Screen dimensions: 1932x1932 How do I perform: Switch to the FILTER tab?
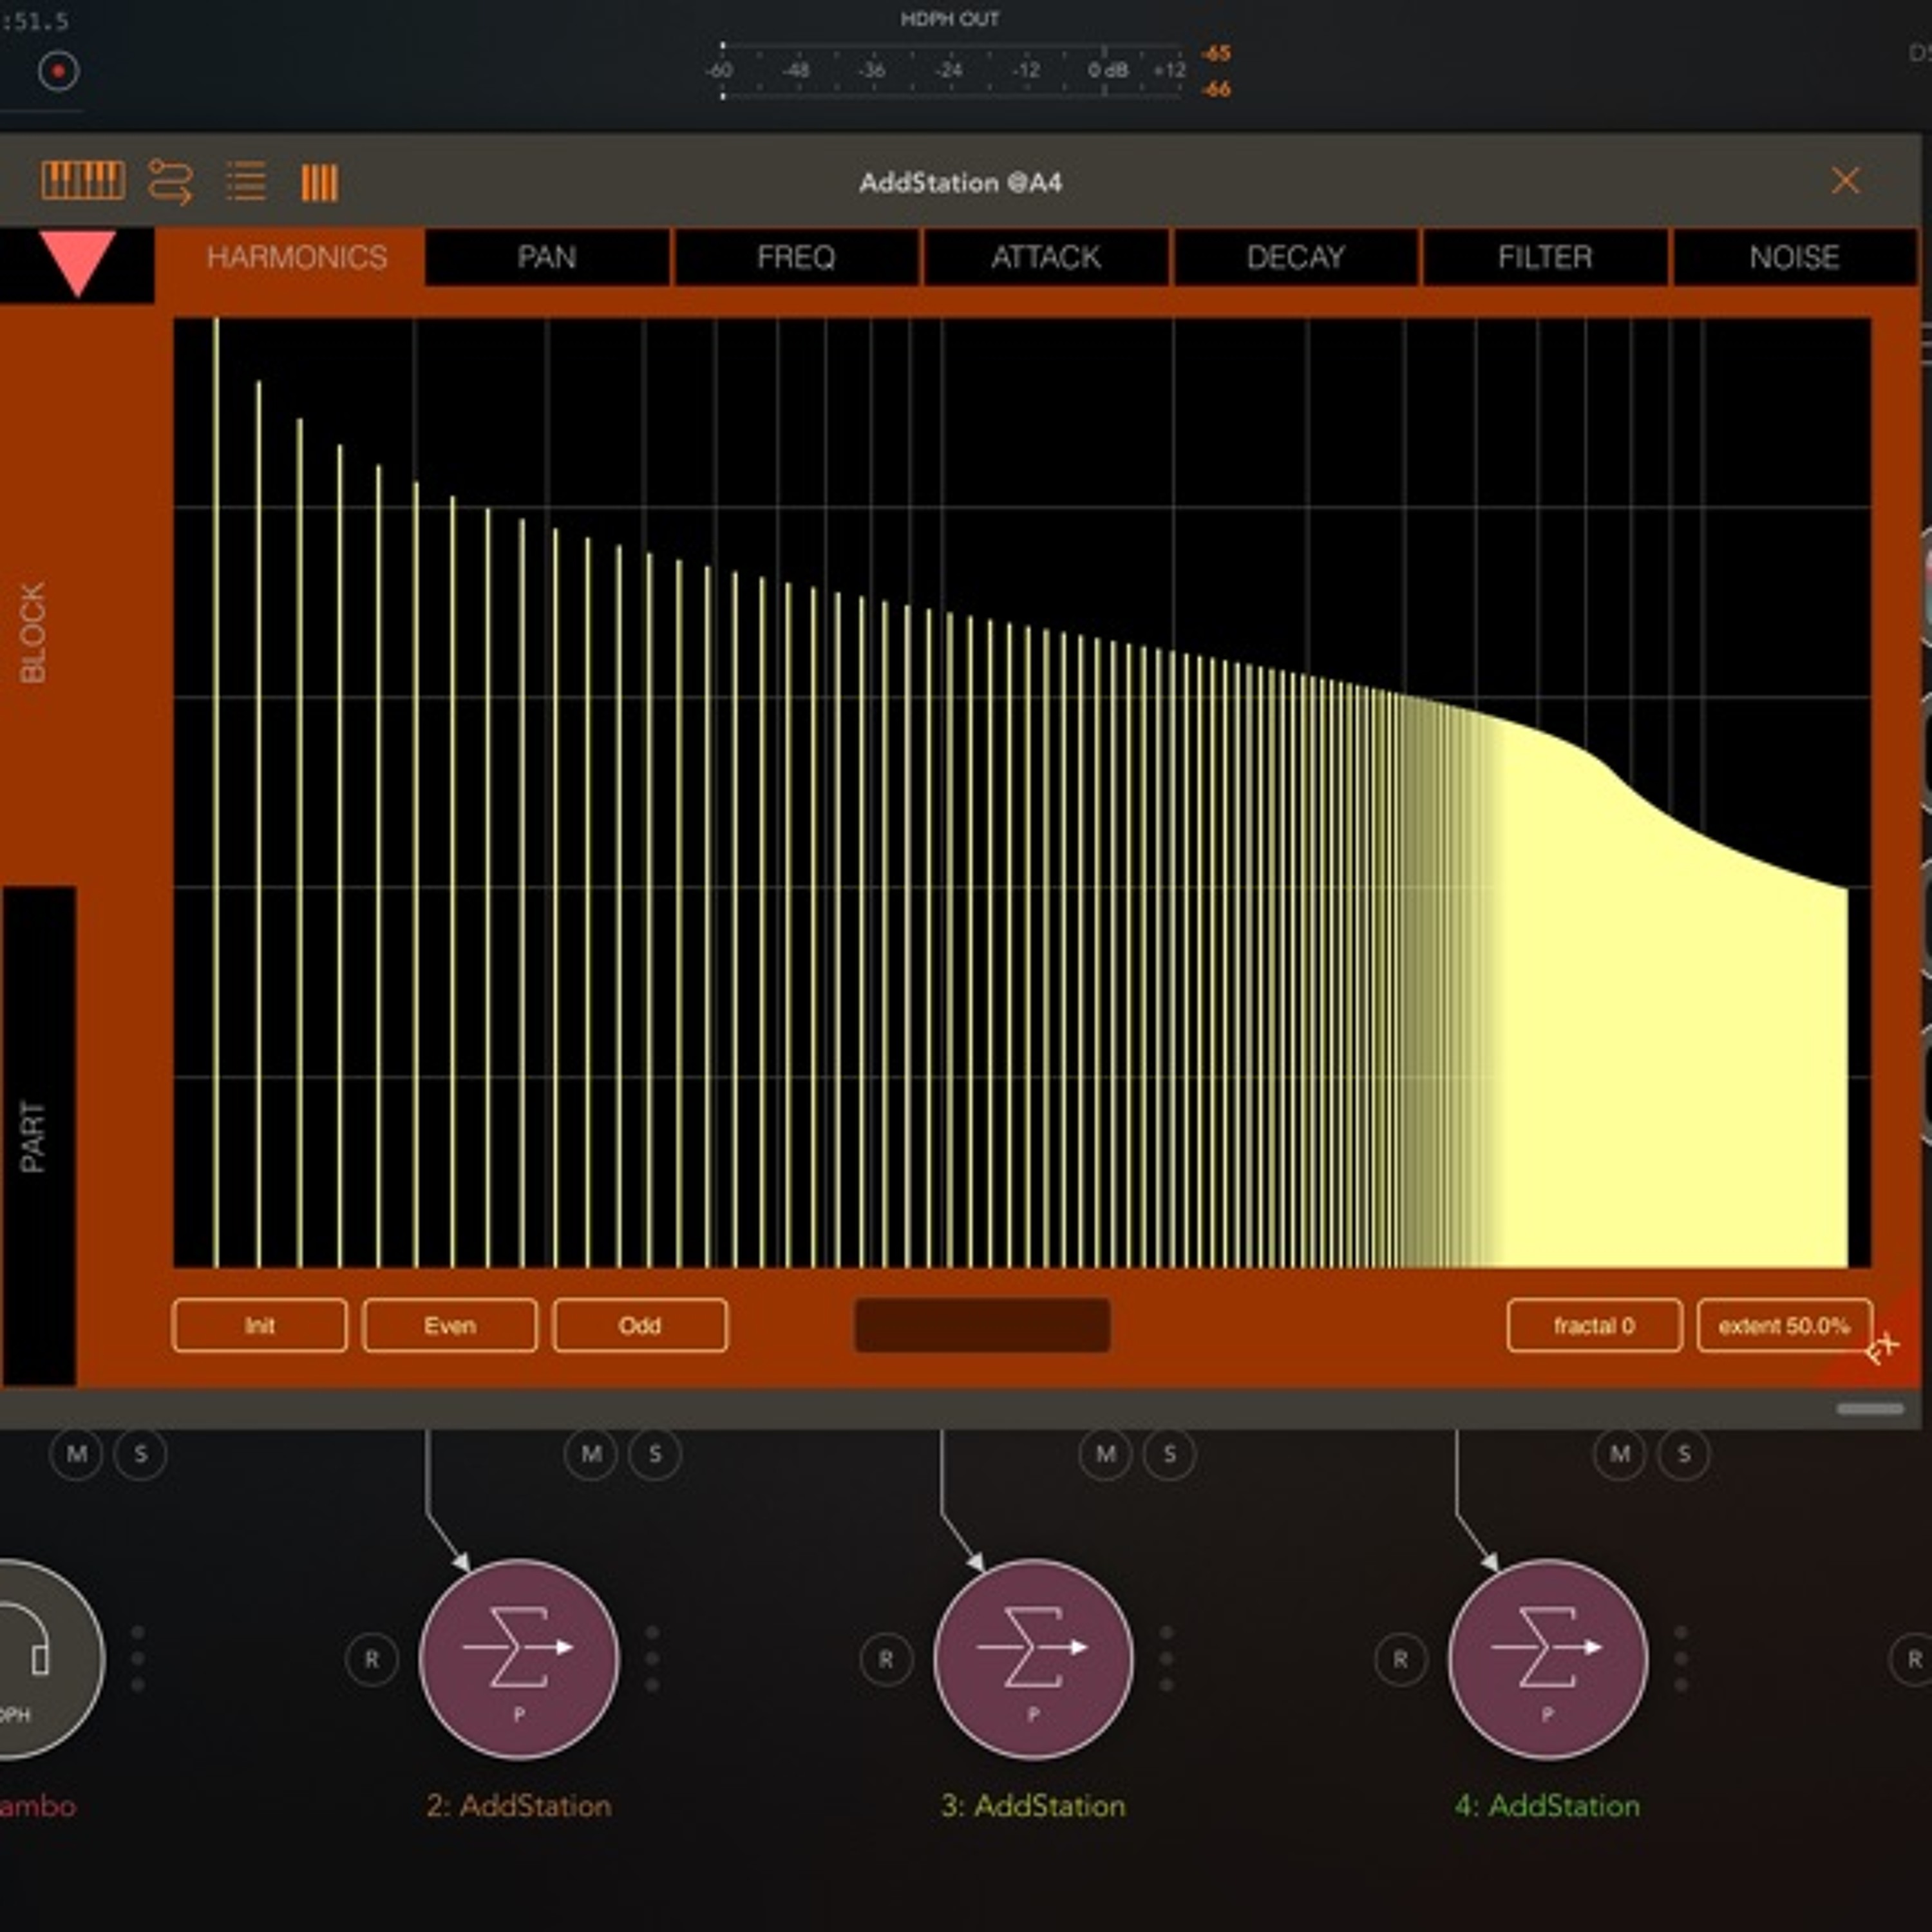(1545, 258)
